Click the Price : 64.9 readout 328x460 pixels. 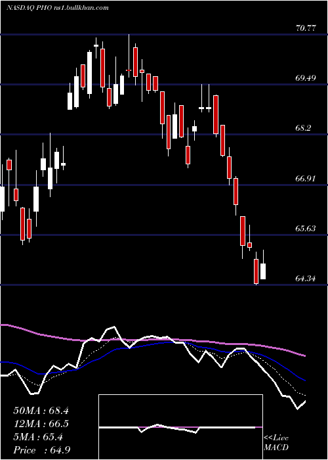(x=41, y=450)
